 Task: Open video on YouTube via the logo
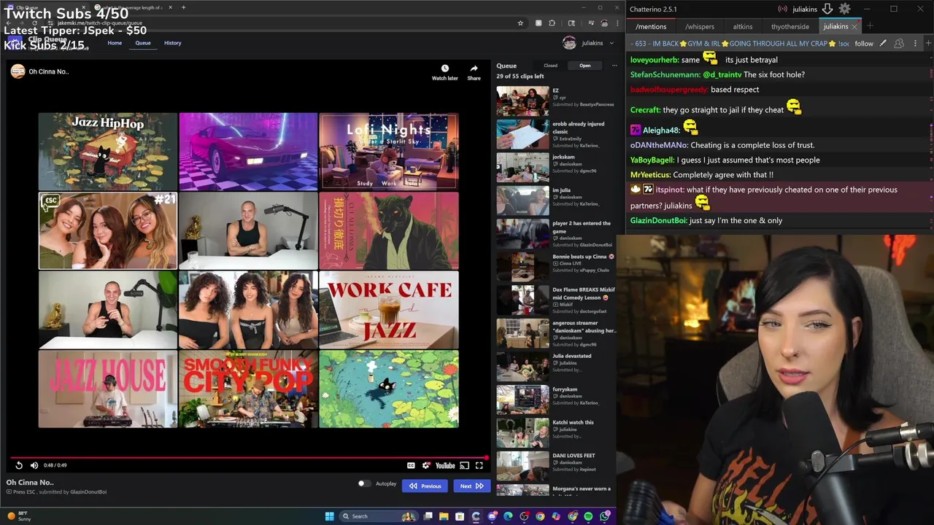tap(445, 465)
